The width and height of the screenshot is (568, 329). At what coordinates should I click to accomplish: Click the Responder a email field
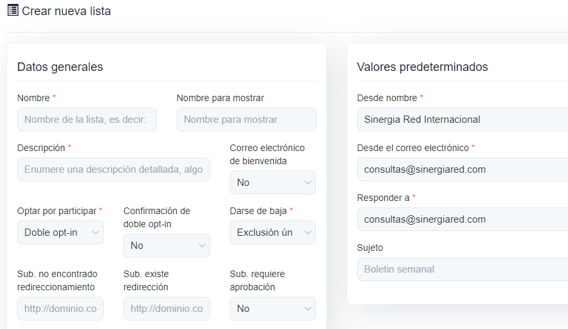click(462, 219)
